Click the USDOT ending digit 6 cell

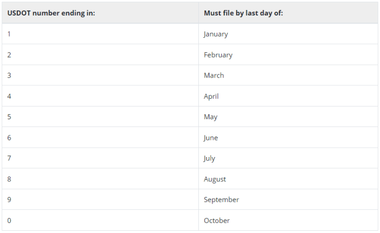click(9, 138)
